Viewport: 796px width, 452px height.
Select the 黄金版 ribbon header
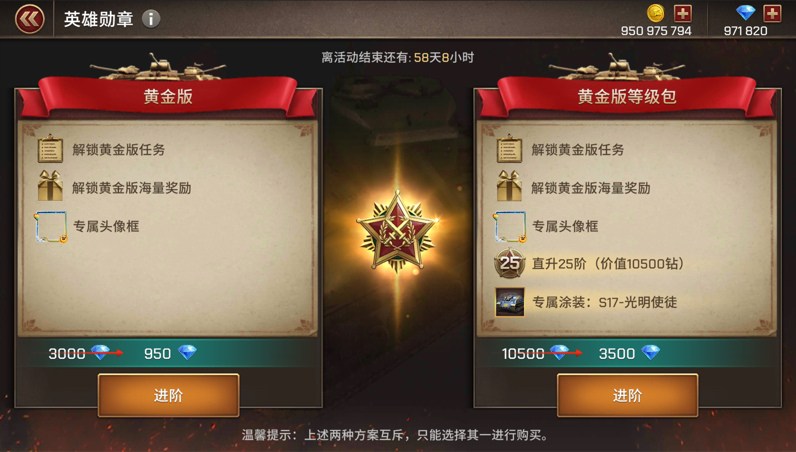(168, 96)
